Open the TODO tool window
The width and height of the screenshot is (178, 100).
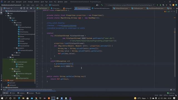pyautogui.click(x=13, y=93)
